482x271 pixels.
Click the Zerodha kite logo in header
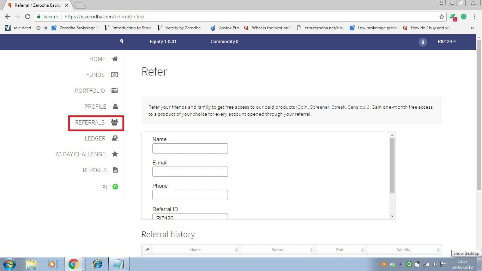(x=122, y=41)
